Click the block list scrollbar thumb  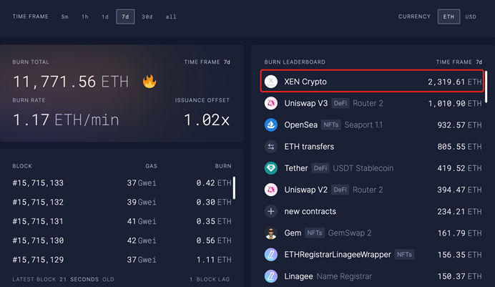pos(234,188)
